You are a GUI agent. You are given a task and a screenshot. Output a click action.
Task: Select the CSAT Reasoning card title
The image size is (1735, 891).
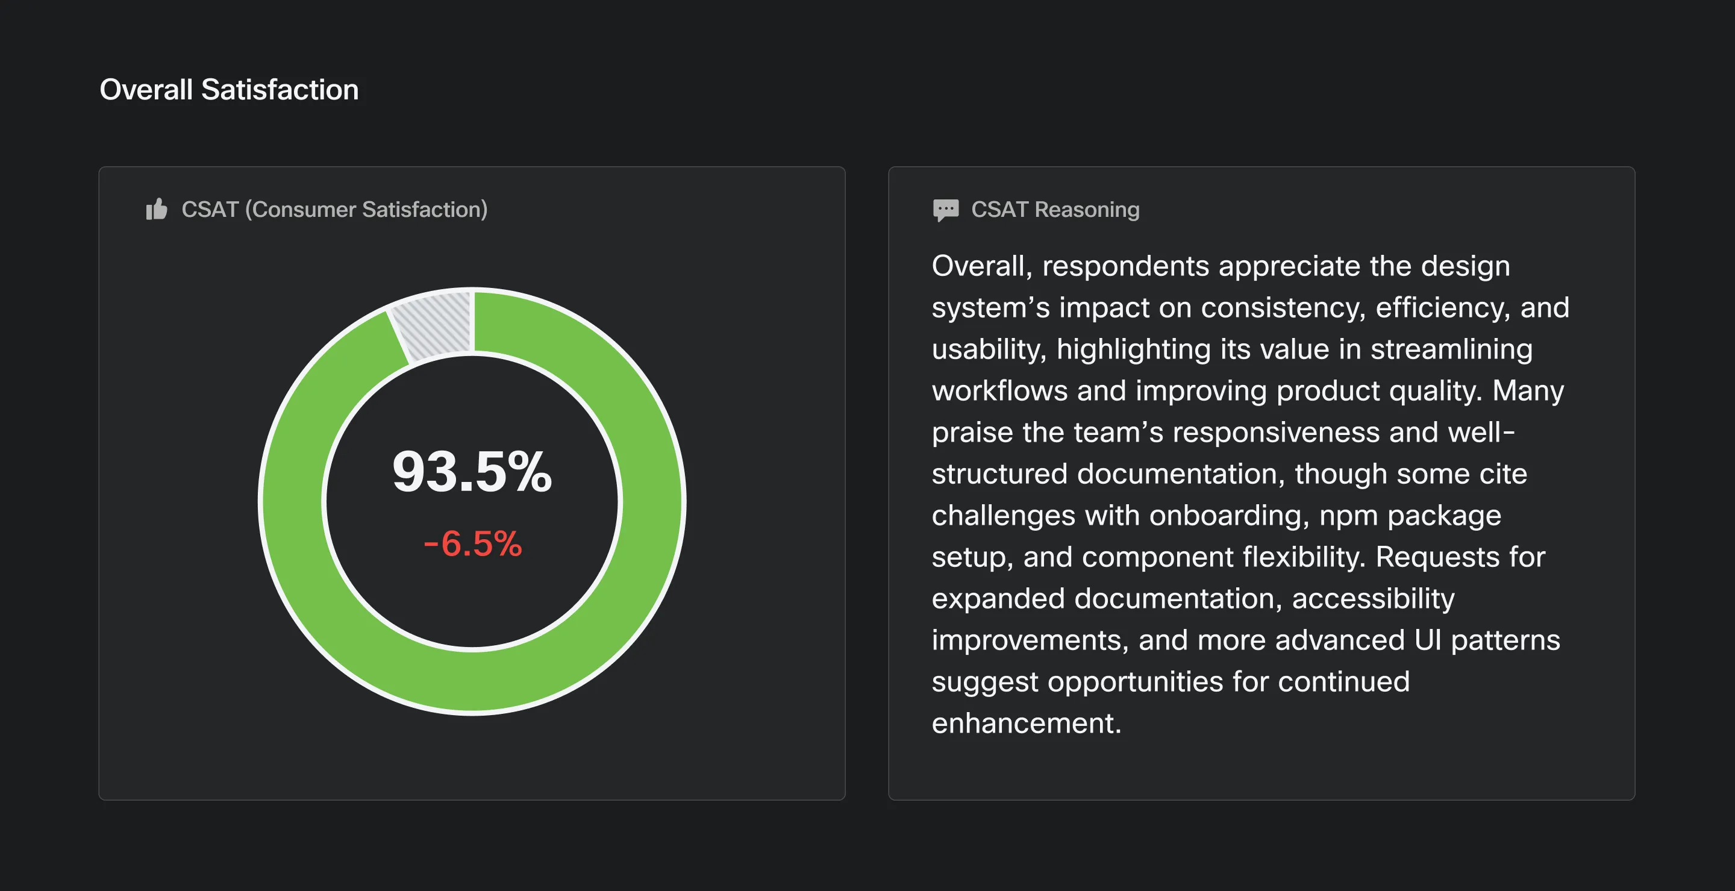[x=1055, y=210]
